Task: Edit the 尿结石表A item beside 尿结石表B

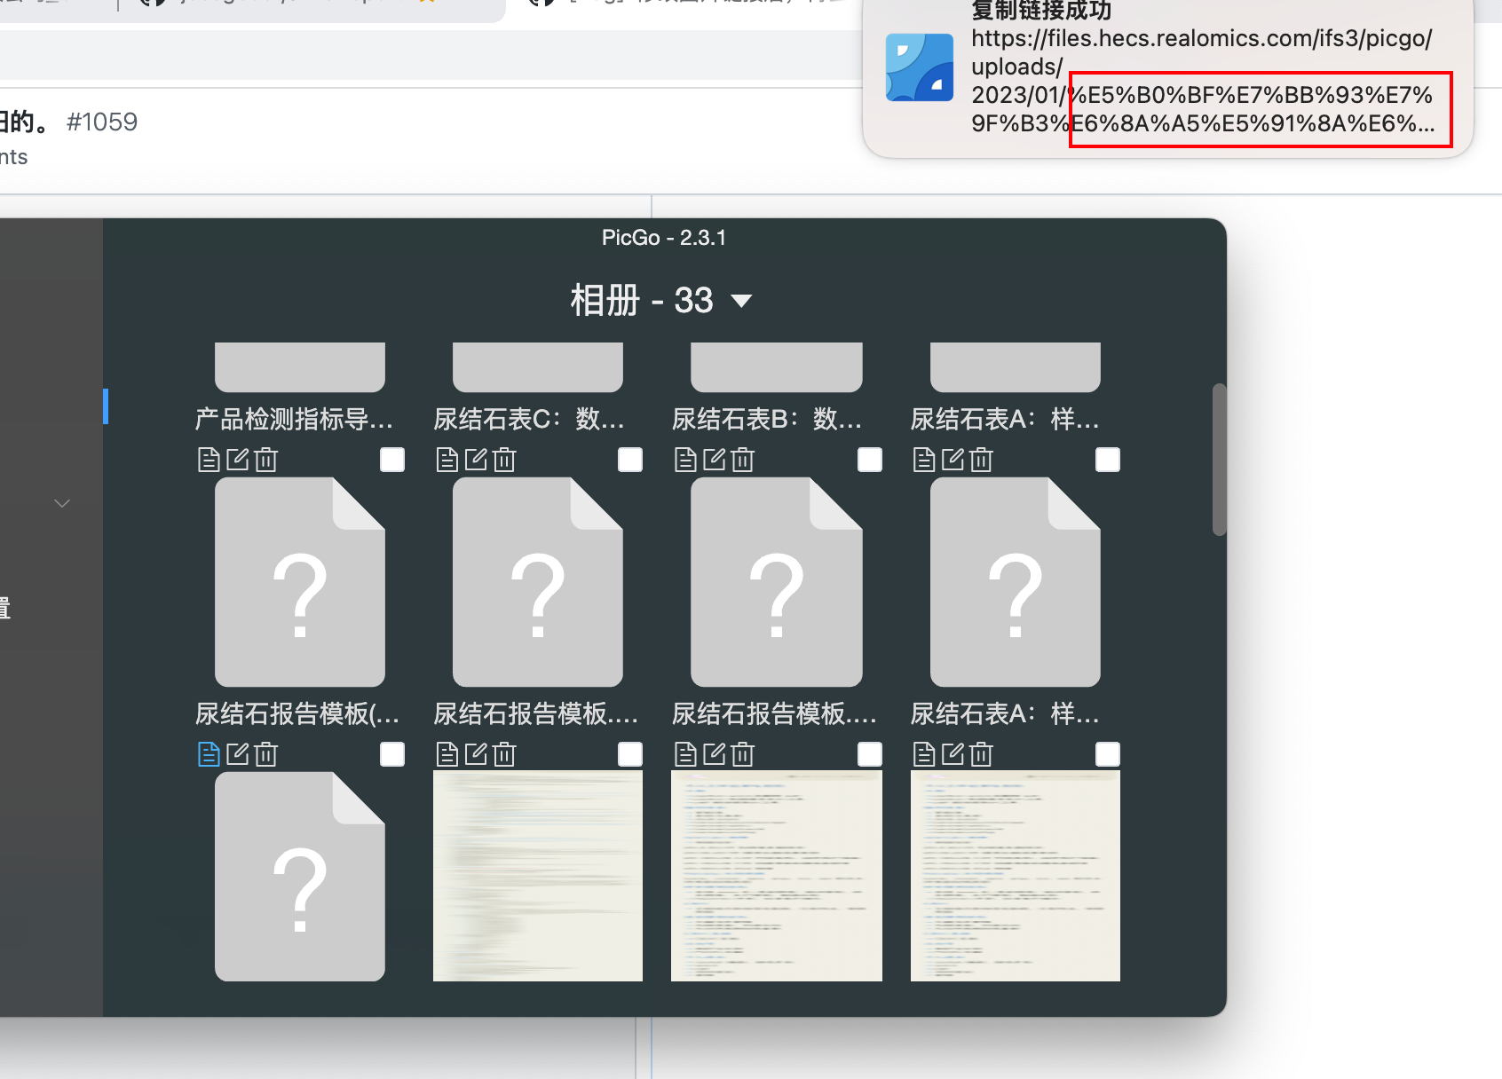Action: (x=953, y=460)
